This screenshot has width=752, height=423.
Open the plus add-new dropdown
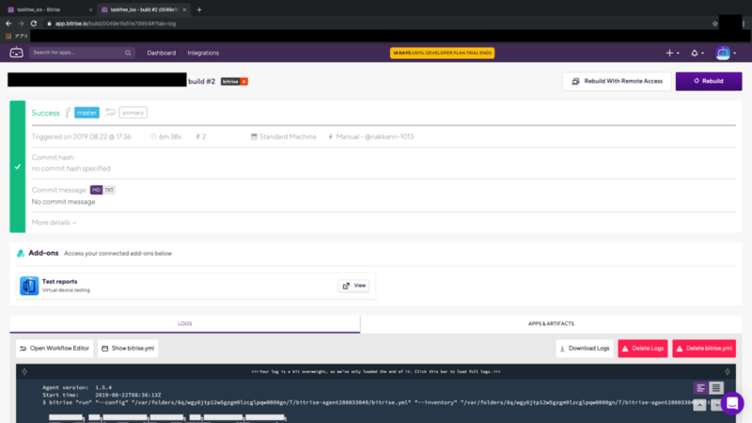pos(672,53)
